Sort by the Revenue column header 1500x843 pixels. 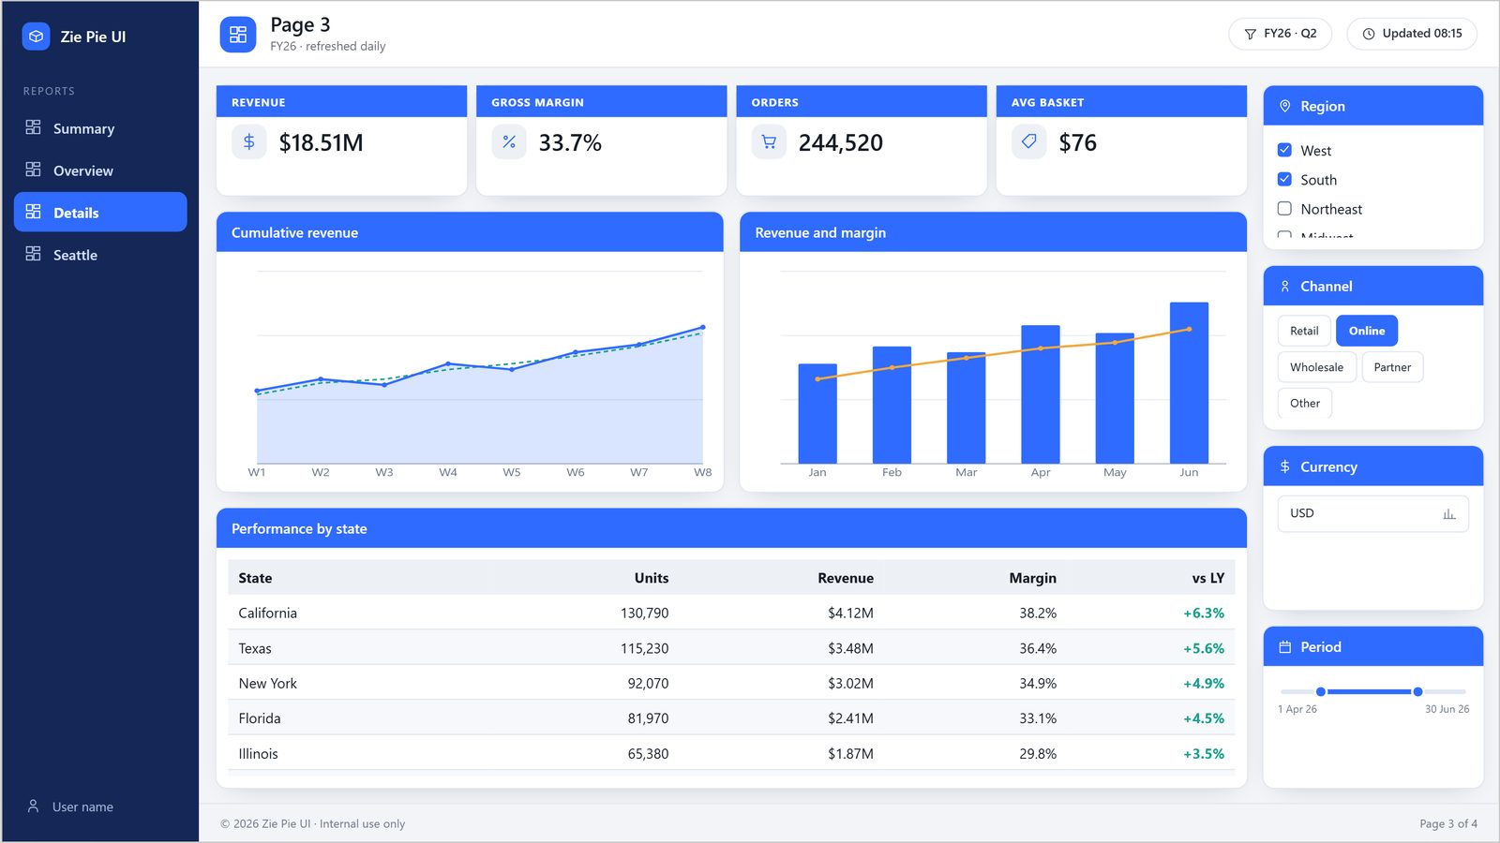(846, 578)
